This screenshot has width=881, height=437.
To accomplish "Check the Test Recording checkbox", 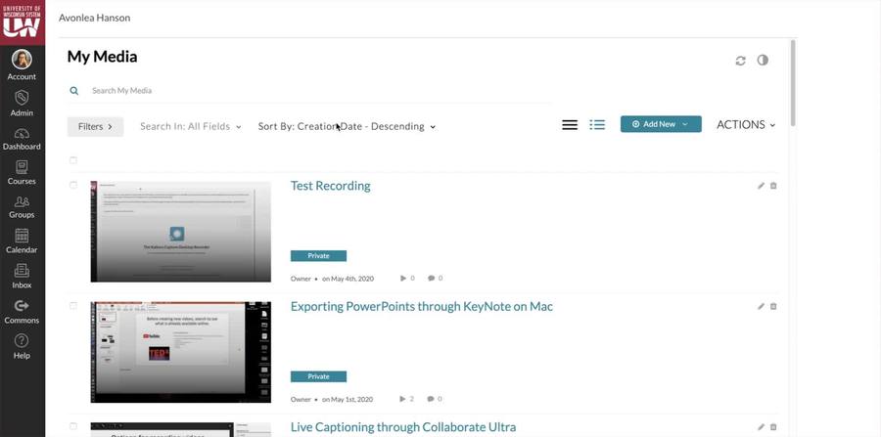I will (x=73, y=185).
